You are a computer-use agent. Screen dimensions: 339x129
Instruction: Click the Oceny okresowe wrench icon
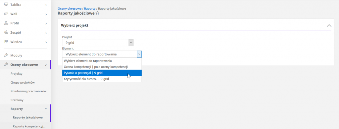6,64
